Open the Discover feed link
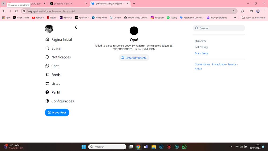 pos(200,41)
